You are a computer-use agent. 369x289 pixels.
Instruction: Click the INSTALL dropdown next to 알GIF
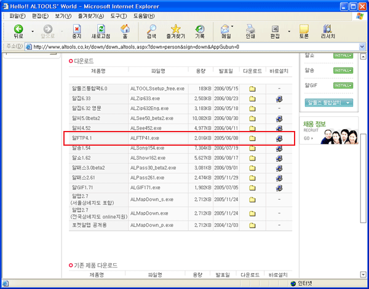coord(343,85)
